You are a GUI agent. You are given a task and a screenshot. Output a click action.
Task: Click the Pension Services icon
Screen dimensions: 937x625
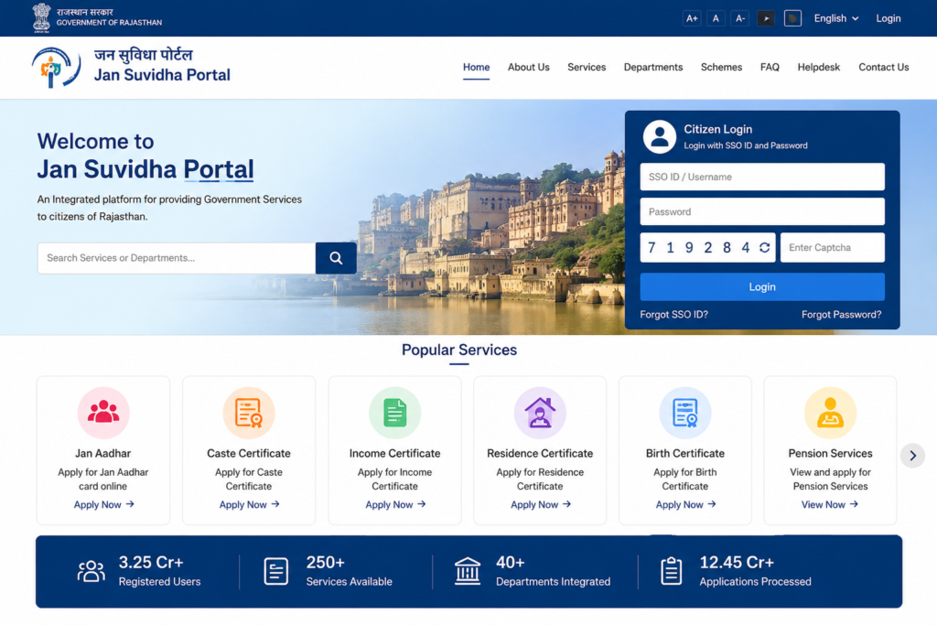pos(830,413)
